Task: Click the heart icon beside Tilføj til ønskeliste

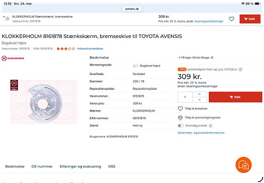Action: coord(180,109)
